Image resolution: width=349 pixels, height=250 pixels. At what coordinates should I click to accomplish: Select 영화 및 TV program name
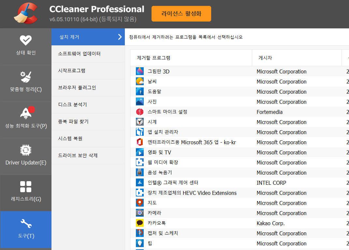click(x=159, y=152)
